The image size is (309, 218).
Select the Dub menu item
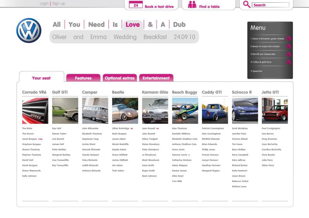click(x=179, y=25)
